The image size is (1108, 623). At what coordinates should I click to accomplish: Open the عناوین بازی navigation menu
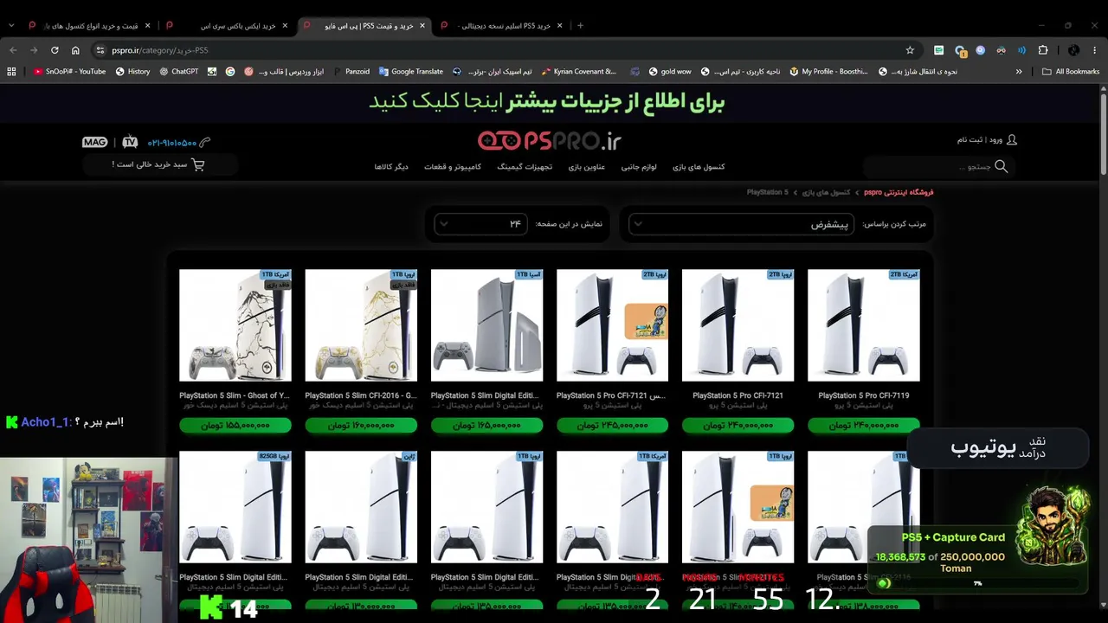click(587, 167)
